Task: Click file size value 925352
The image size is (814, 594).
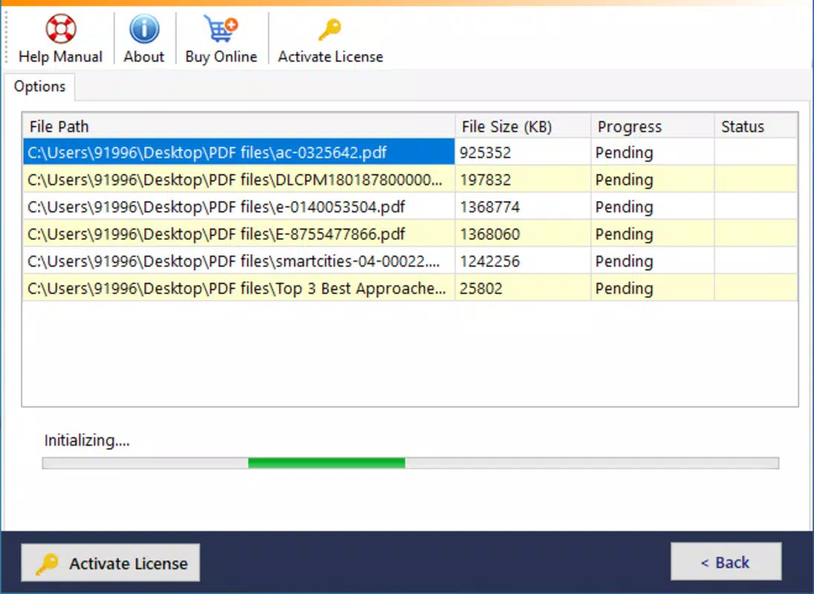Action: tap(485, 152)
